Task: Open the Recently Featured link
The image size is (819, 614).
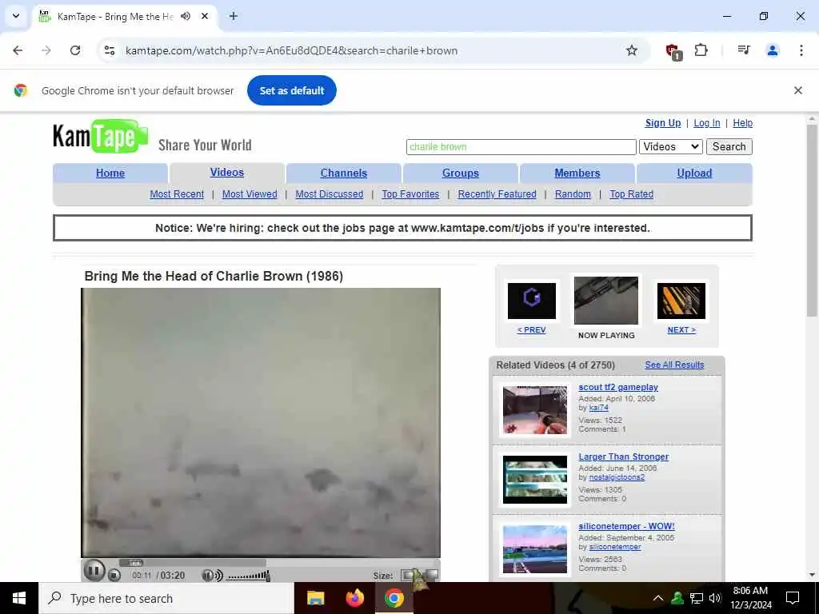Action: [497, 194]
